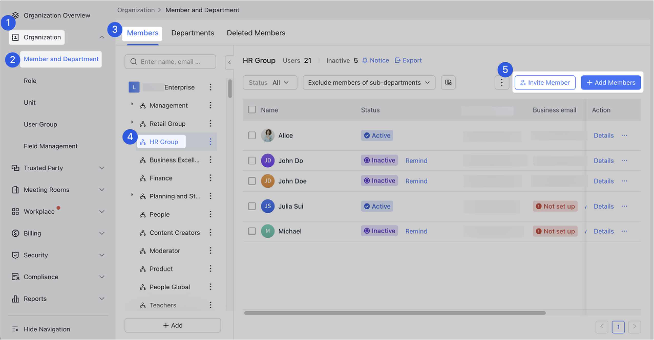This screenshot has height=340, width=654.
Task: Click the Add Members button
Action: click(611, 82)
